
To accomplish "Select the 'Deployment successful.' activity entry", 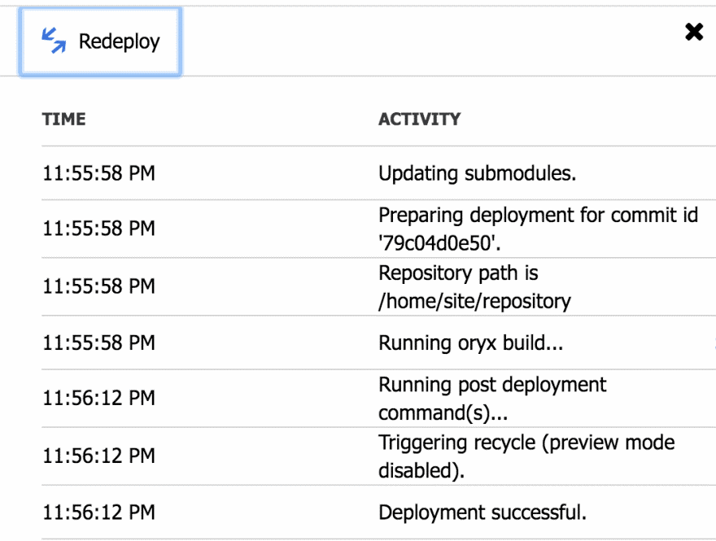I will coord(482,513).
